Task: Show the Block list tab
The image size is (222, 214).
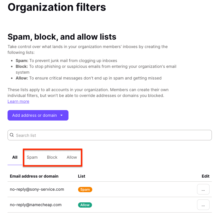Action: click(52, 157)
